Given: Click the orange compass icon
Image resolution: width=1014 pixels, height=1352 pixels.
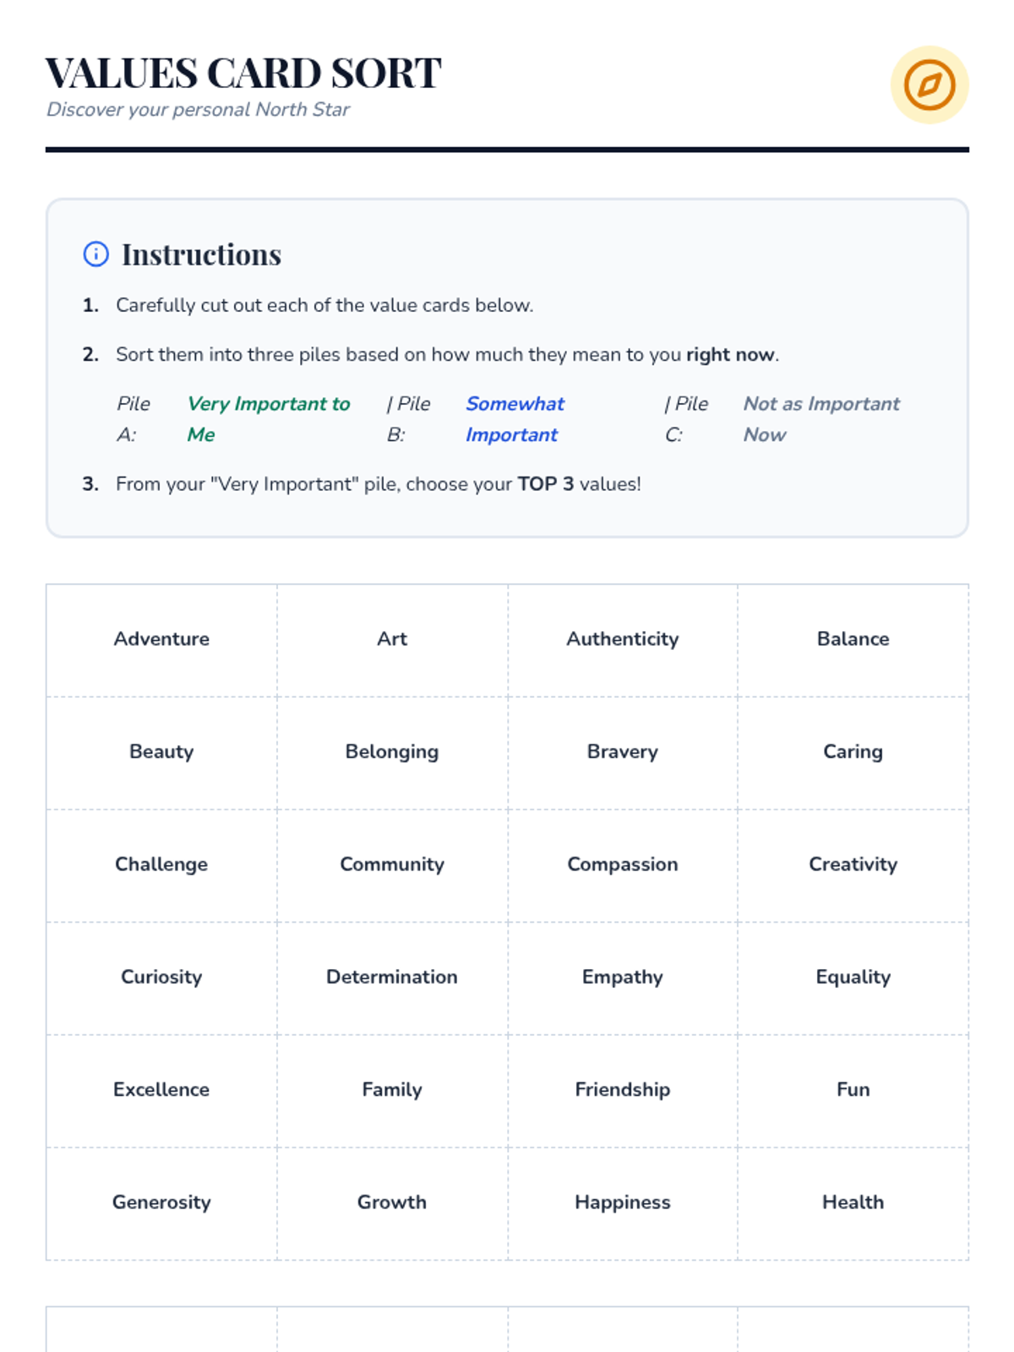Looking at the screenshot, I should (x=929, y=85).
